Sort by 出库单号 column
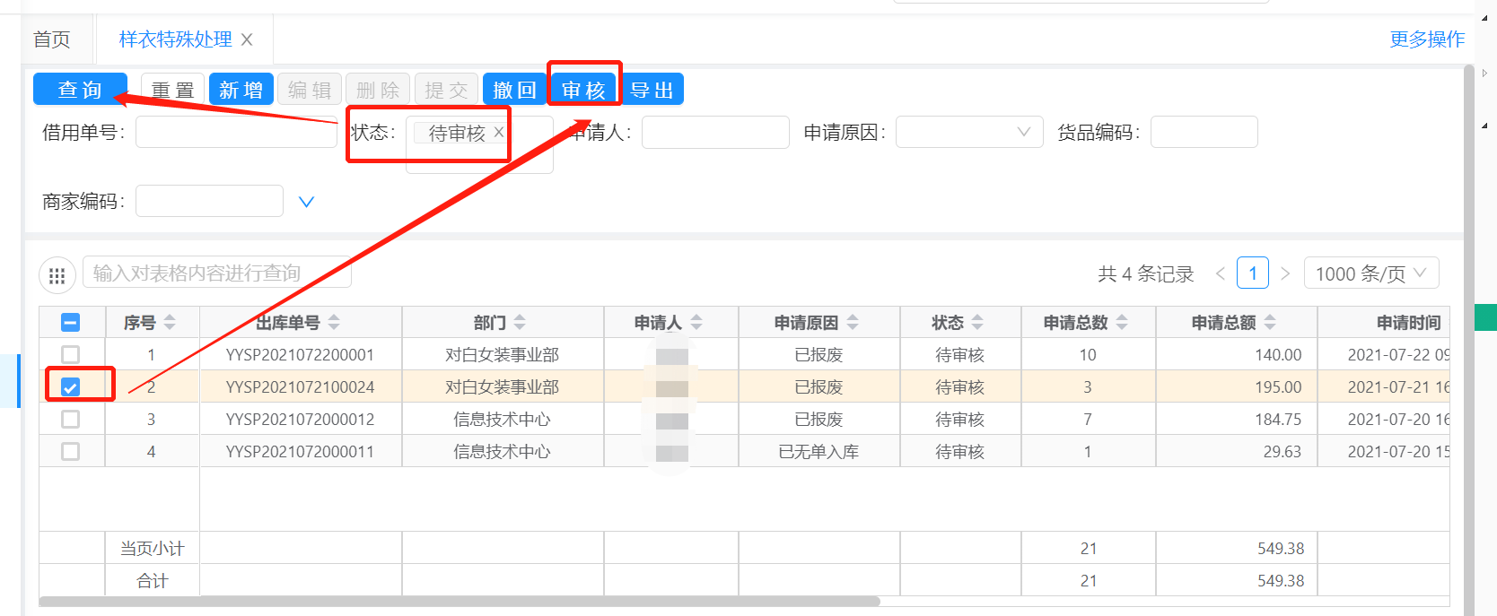 [334, 323]
